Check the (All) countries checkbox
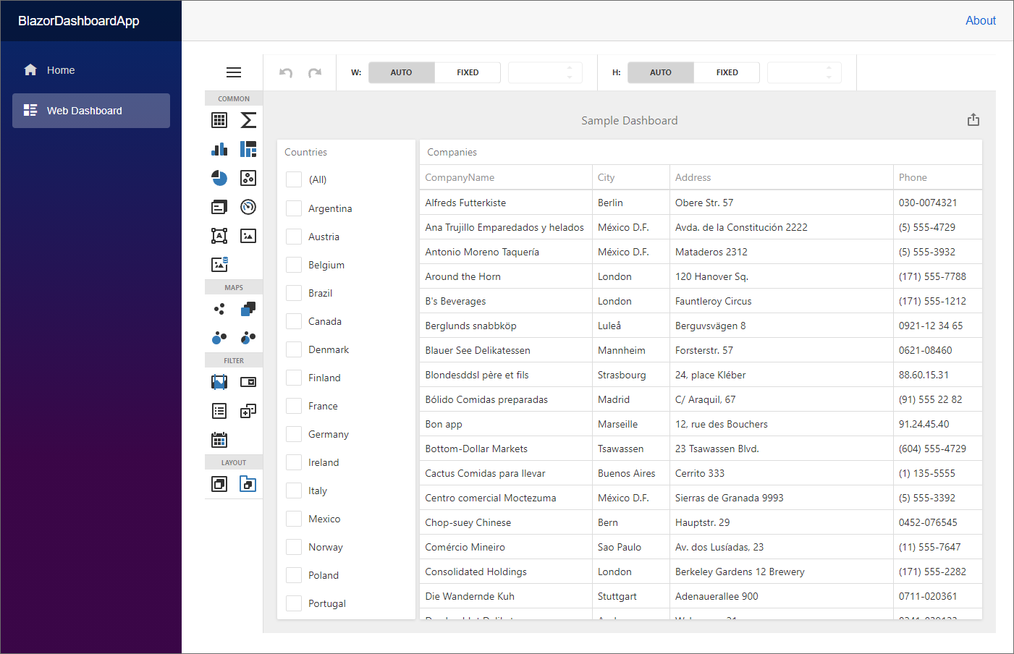The height and width of the screenshot is (654, 1014). 294,179
